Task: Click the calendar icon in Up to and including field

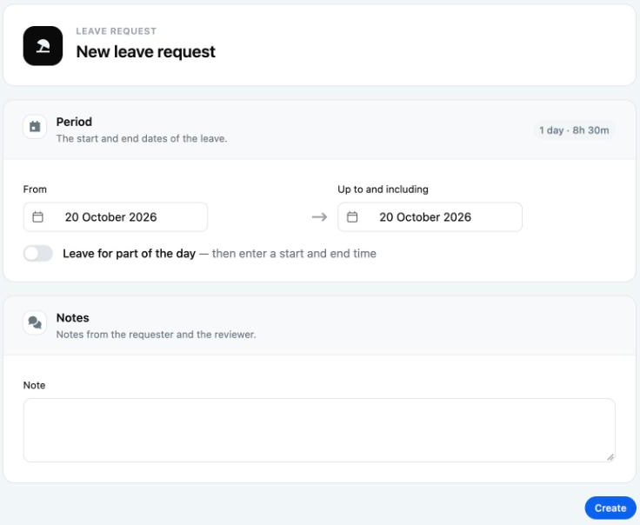Action: pyautogui.click(x=352, y=217)
